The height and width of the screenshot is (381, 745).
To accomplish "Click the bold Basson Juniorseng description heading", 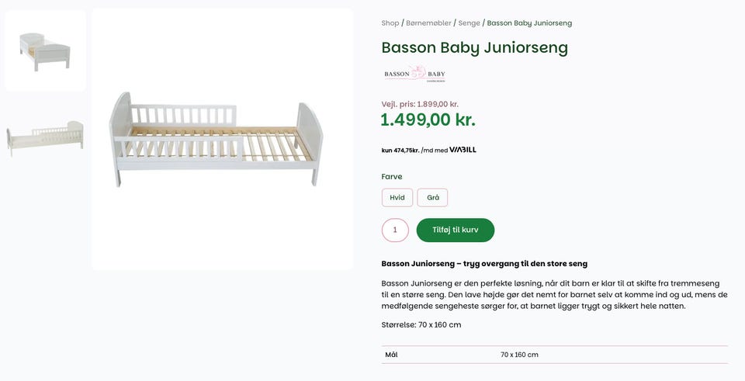I will coord(484,264).
